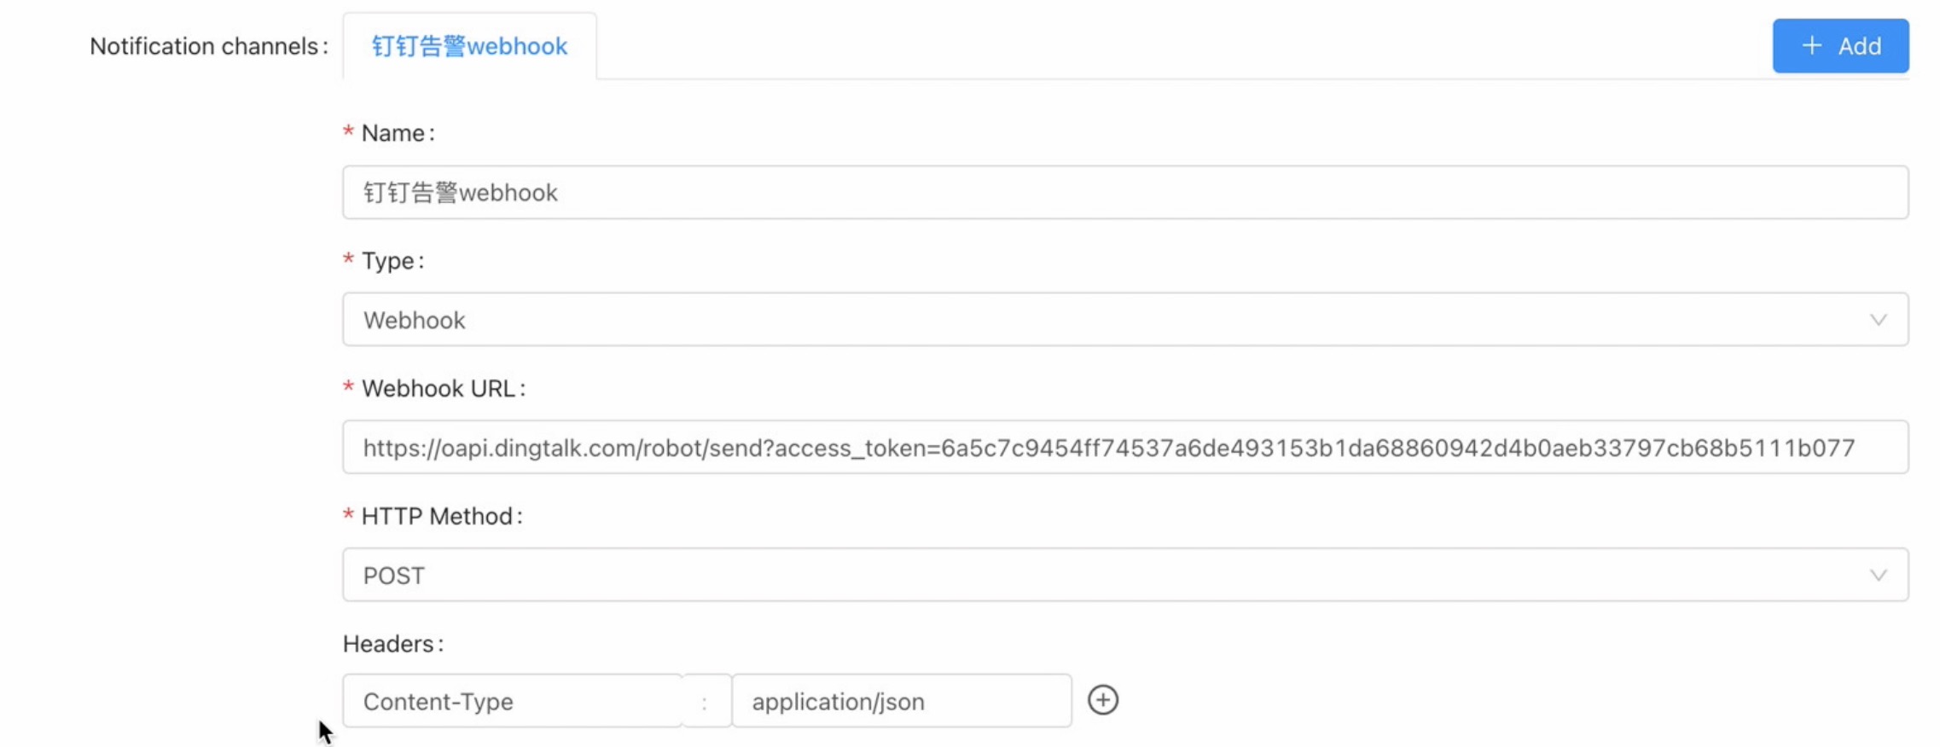Viewport: 1940px width, 747px height.
Task: Click the required asterisk beside Type
Action: click(x=348, y=260)
